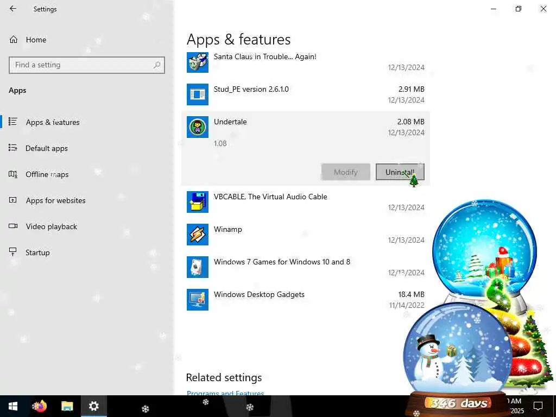Open the Apps & features page
The width and height of the screenshot is (556, 417).
pos(53,122)
